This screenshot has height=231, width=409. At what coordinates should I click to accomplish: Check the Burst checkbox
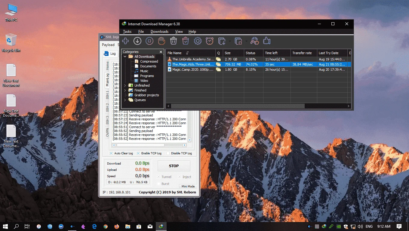pos(159,184)
